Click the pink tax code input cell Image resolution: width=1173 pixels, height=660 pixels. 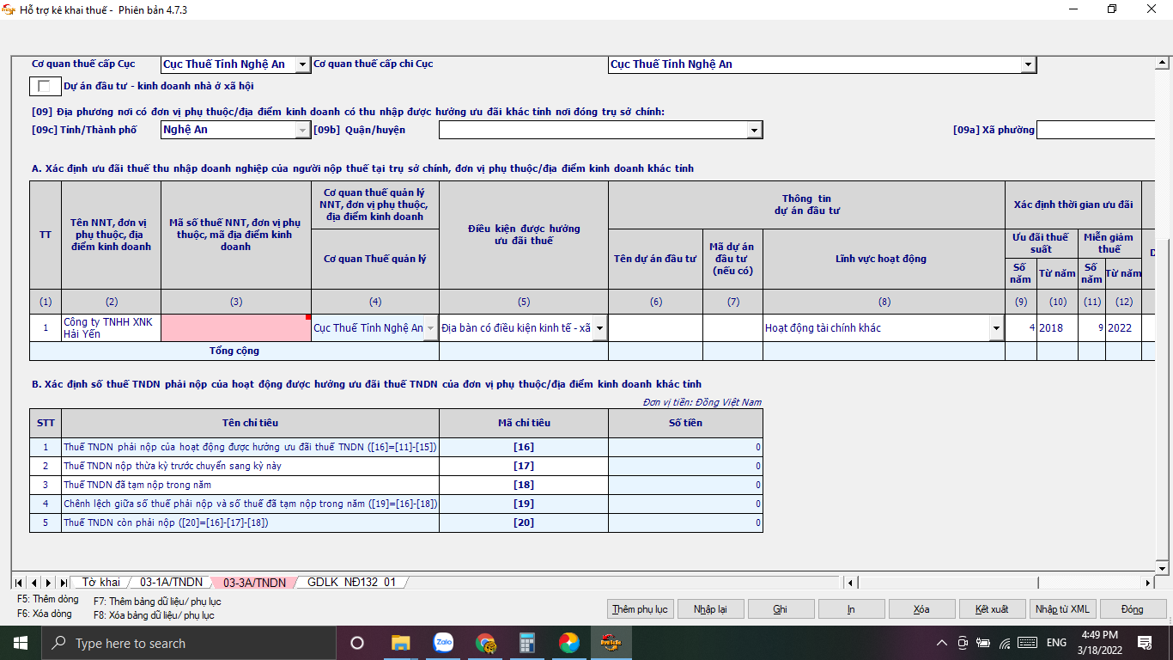tap(235, 328)
